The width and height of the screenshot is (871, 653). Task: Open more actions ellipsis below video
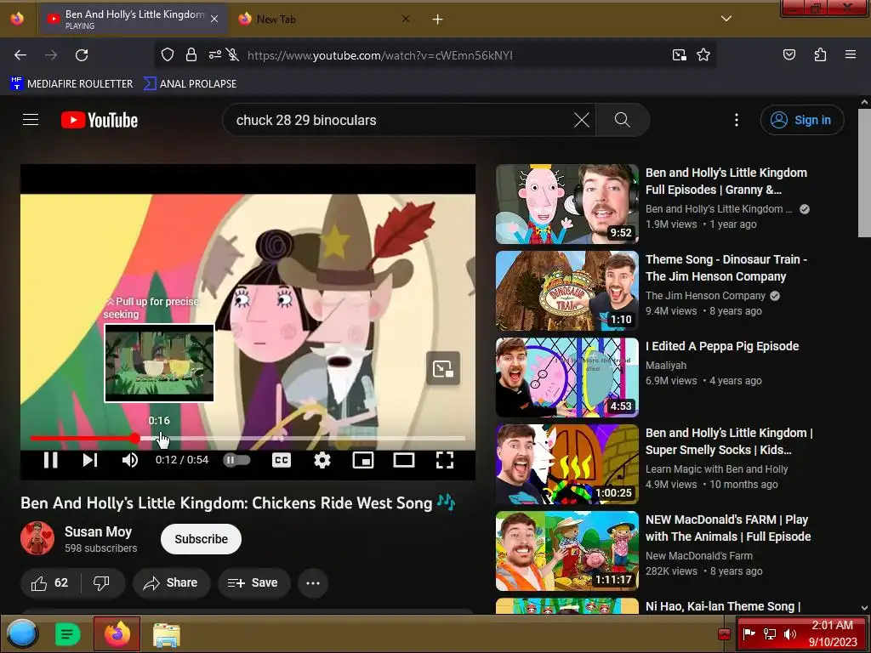(313, 583)
